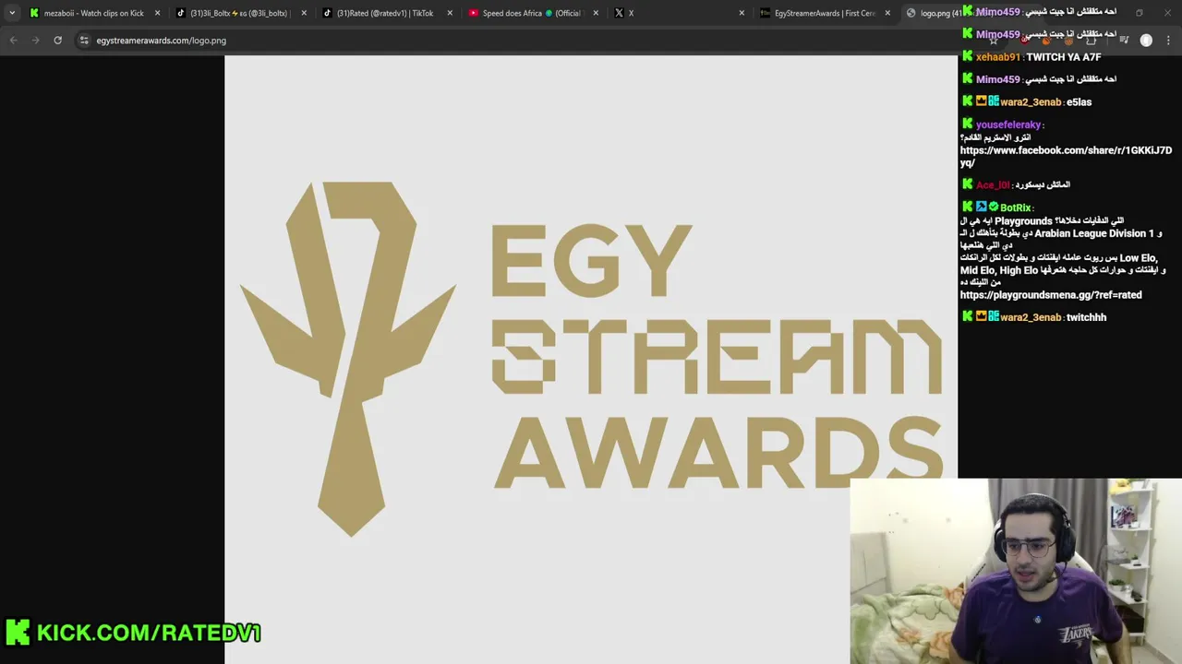This screenshot has height=664, width=1182.
Task: Open the media control toolbar icon
Action: pyautogui.click(x=1124, y=41)
